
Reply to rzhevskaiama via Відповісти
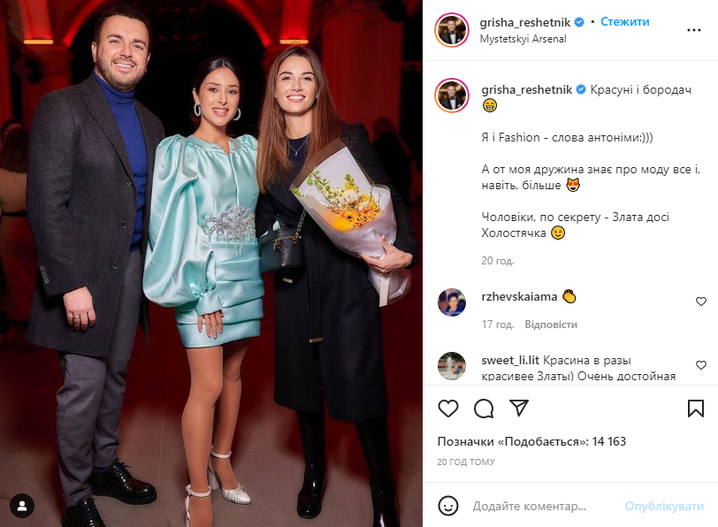tap(551, 325)
